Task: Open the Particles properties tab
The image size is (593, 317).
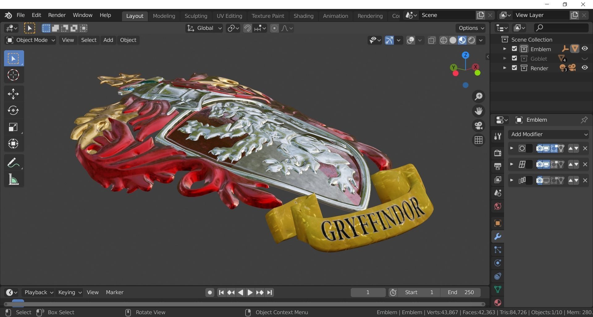Action: 498,250
